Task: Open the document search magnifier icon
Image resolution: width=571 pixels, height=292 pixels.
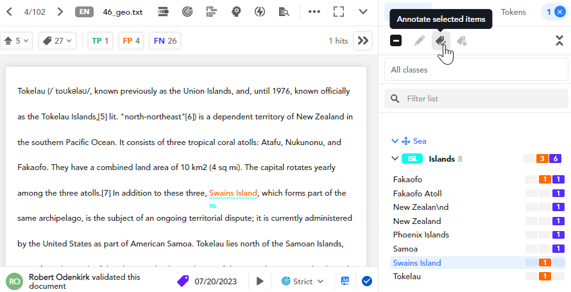Action: pos(284,12)
